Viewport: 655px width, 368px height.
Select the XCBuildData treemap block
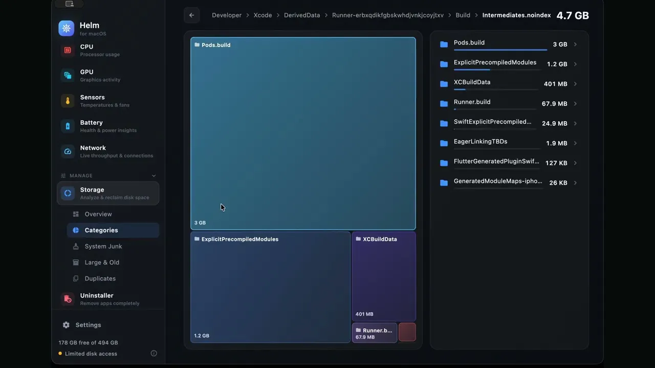(384, 277)
